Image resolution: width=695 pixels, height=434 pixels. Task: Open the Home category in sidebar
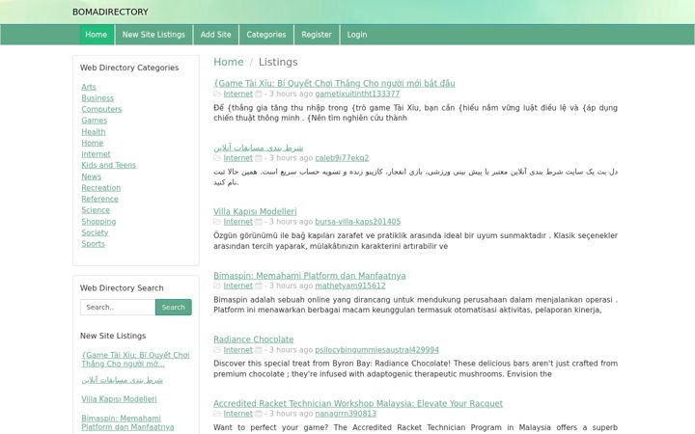coord(93,143)
